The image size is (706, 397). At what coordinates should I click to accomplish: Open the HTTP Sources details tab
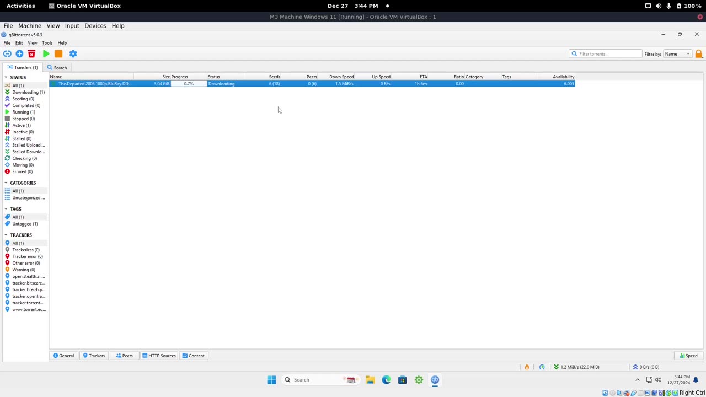click(158, 356)
